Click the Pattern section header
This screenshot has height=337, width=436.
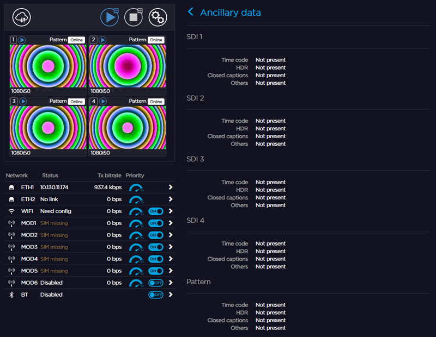click(x=199, y=282)
